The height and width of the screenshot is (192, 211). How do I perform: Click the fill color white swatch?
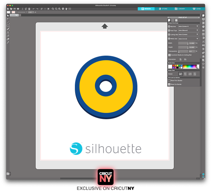point(9,12)
